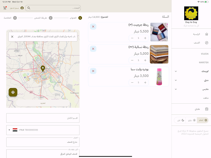The width and height of the screenshot is (211, 158).
Task: Remove first cart item with red X
Action: click(93, 26)
